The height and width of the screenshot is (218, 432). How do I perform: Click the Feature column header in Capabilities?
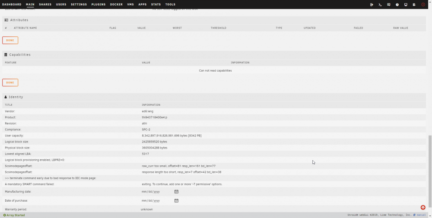[11, 63]
